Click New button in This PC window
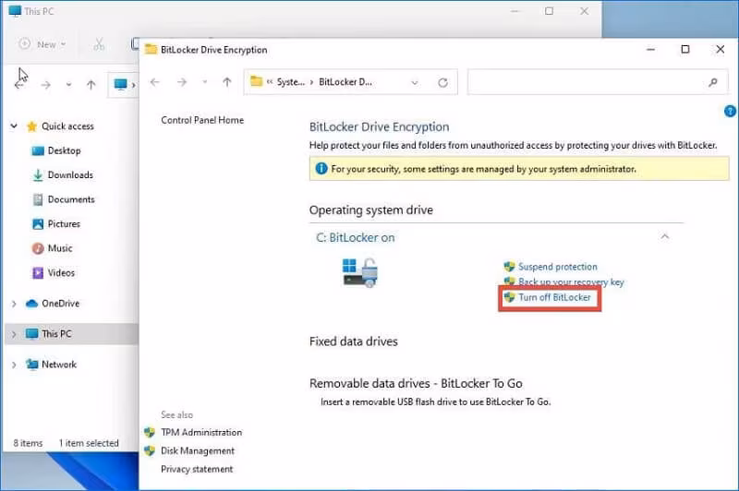739x491 pixels. [42, 44]
